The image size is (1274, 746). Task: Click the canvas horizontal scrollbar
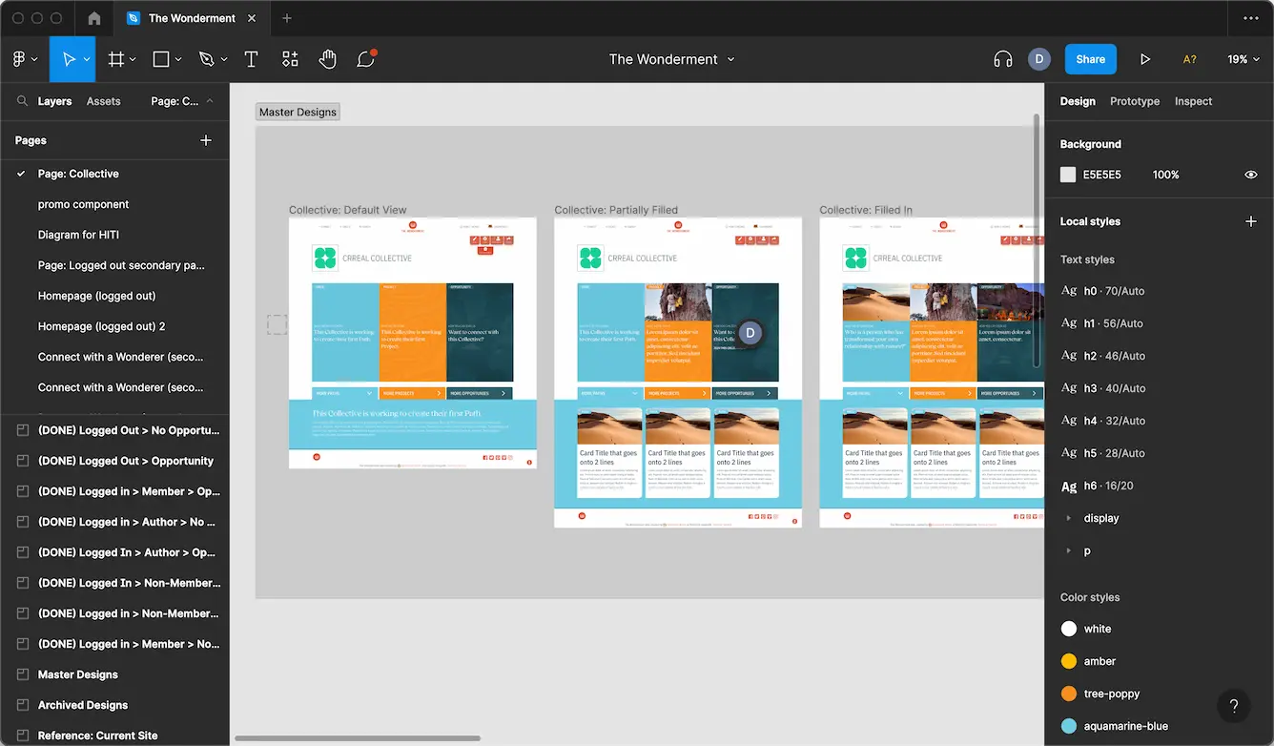(358, 737)
